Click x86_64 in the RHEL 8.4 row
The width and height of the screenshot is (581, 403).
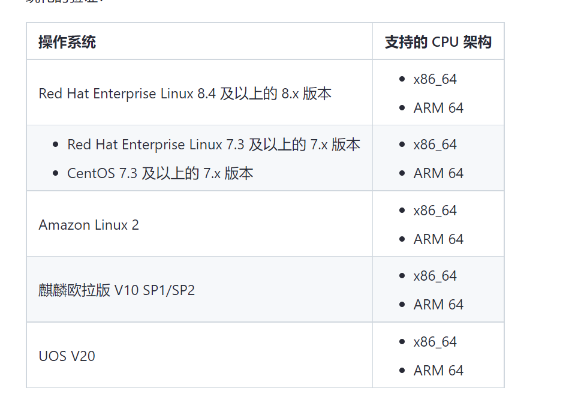pyautogui.click(x=435, y=79)
